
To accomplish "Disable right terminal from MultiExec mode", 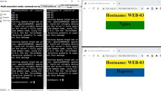I will click(48, 90).
